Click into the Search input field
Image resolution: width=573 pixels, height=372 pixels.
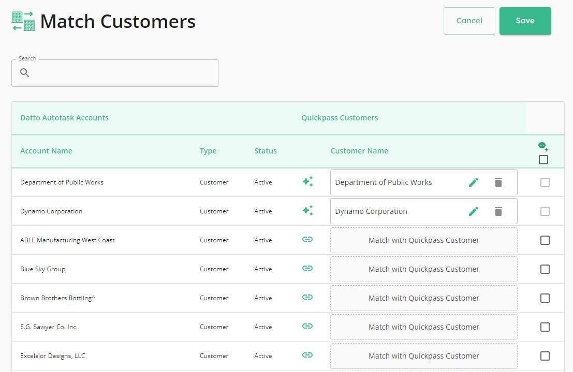pos(115,73)
